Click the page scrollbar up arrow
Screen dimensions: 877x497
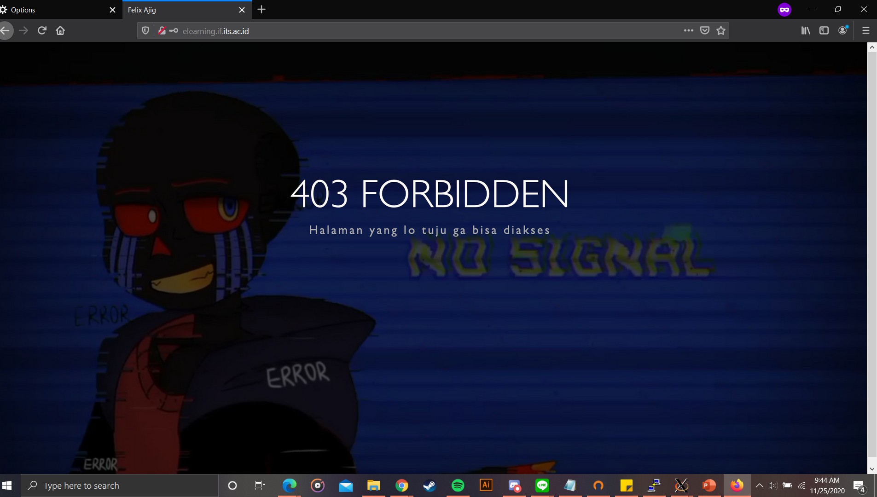872,47
